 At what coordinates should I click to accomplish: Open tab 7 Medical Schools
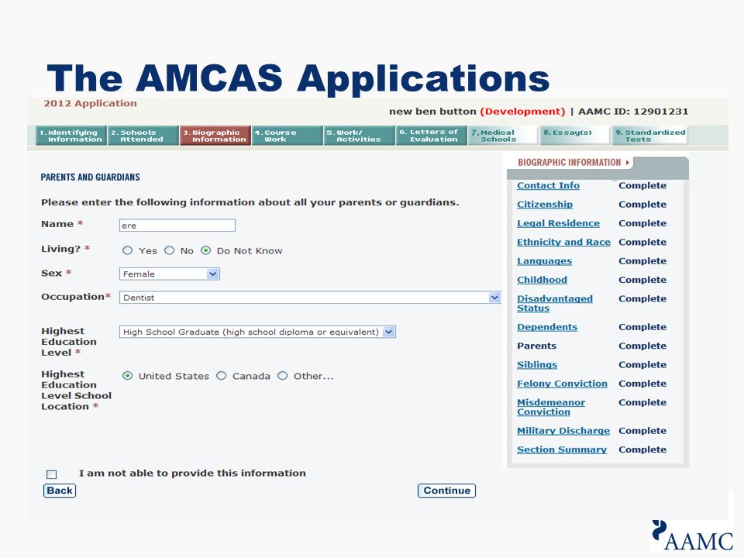(504, 136)
